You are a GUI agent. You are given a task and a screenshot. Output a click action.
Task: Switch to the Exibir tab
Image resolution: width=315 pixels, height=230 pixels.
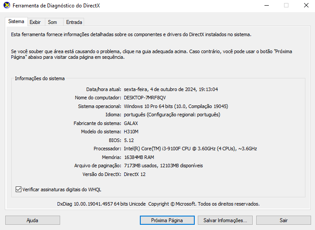35,22
